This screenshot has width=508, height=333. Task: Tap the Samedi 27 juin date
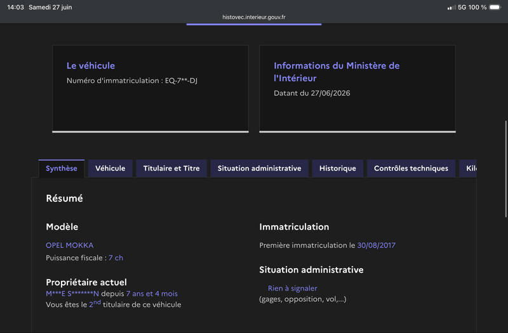click(50, 7)
